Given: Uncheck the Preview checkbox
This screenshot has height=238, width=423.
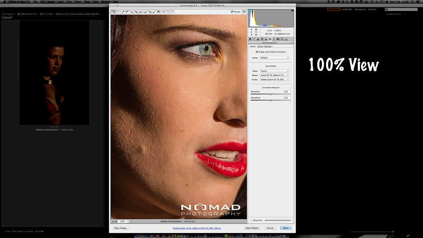Looking at the screenshot, I should 232,12.
